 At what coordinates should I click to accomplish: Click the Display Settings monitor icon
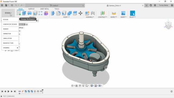[92, 86]
